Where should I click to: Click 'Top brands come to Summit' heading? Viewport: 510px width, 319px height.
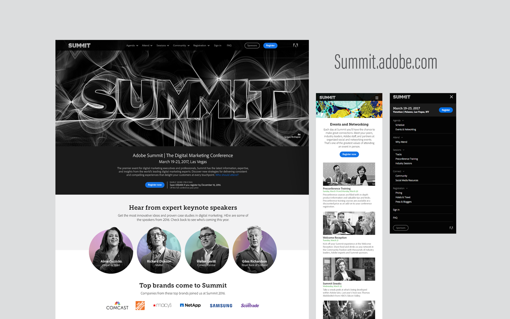183,286
